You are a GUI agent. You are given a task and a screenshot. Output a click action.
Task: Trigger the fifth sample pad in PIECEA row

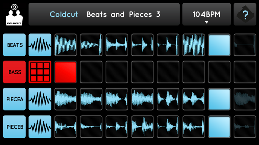168,99
